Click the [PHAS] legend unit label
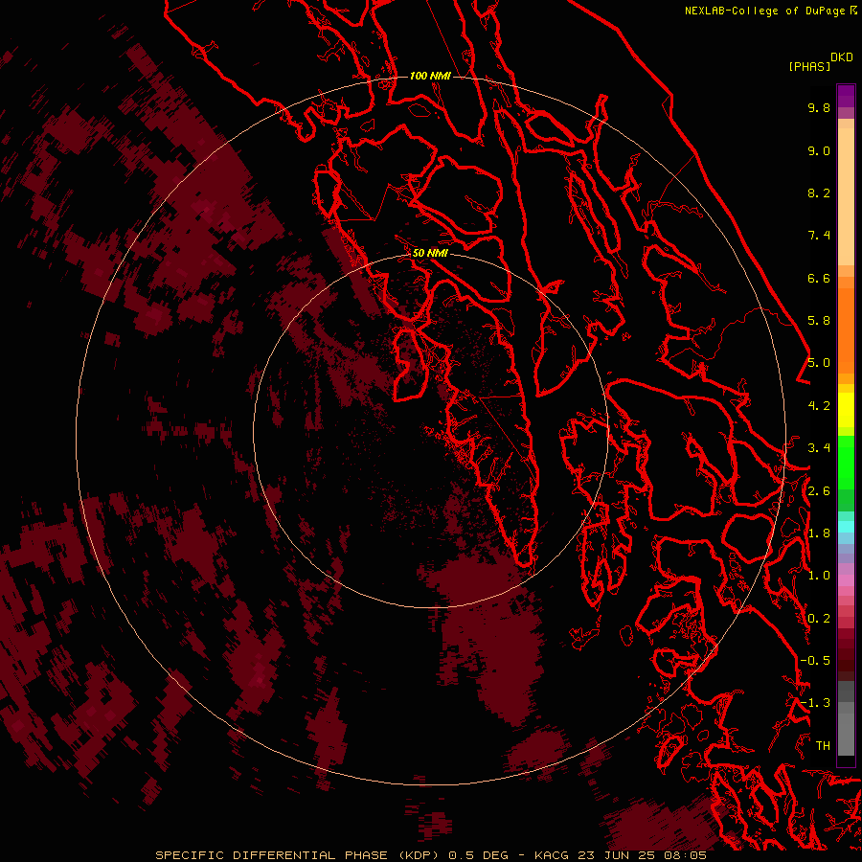The image size is (862, 862). 809,66
